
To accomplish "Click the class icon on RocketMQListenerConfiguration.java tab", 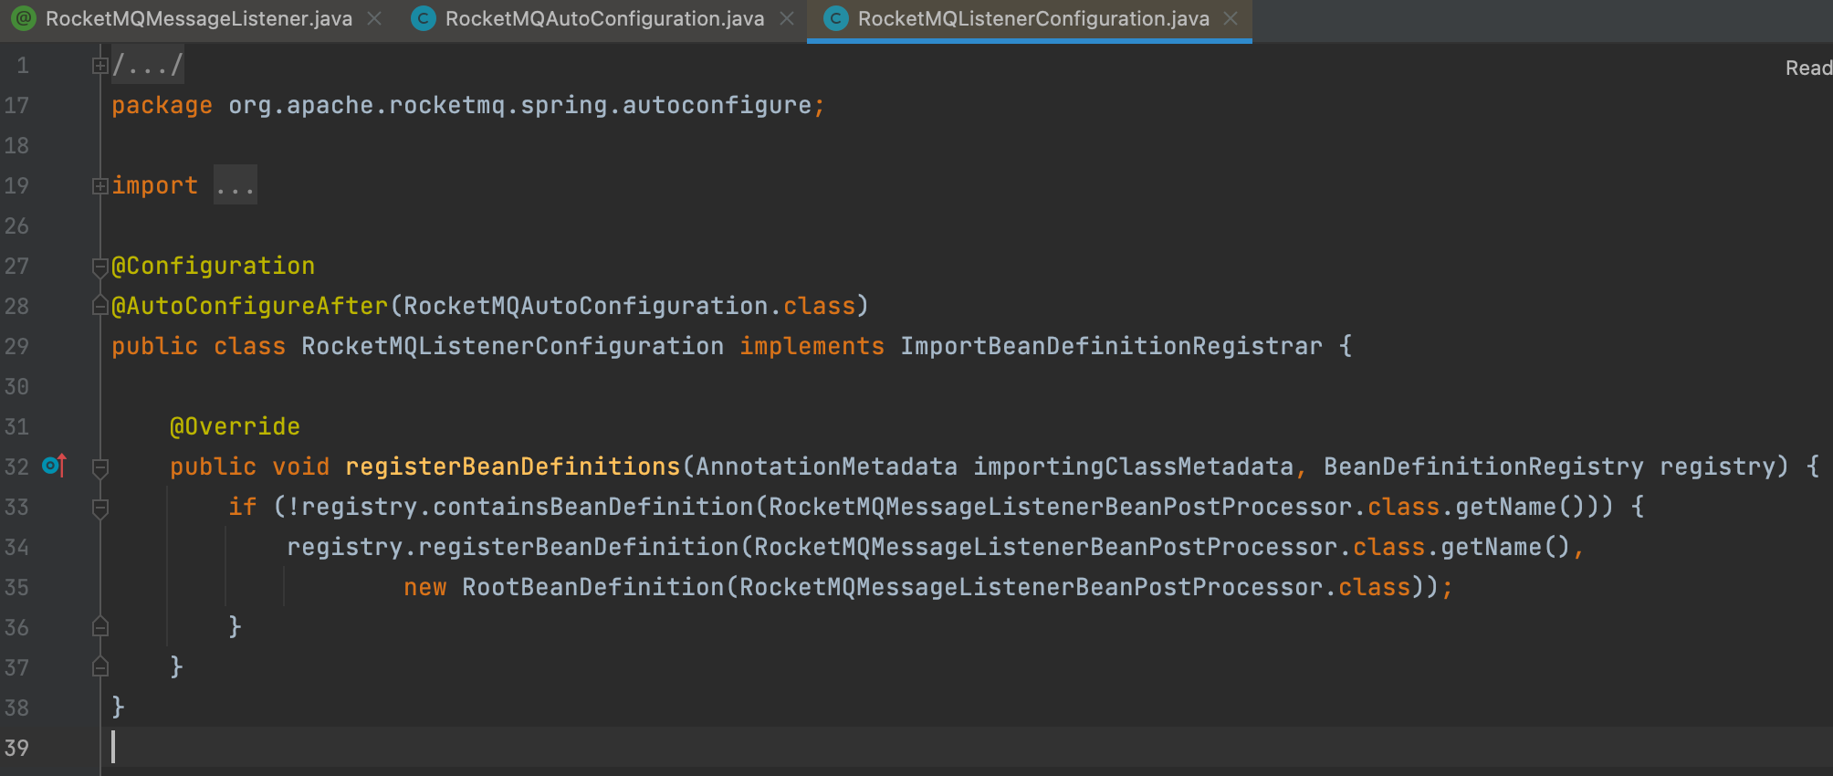I will (x=836, y=19).
